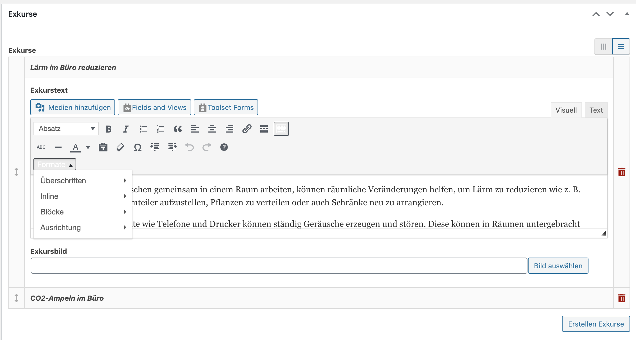The width and height of the screenshot is (636, 340).
Task: Insert a special character
Action: [138, 147]
